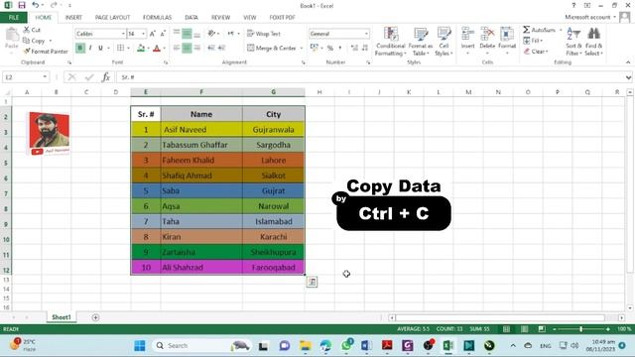
Task: Open the Format cells menu icon
Action: (x=507, y=34)
